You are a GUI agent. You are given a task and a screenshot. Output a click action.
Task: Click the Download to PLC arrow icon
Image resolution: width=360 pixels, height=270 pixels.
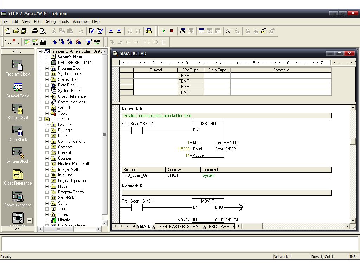point(119,31)
